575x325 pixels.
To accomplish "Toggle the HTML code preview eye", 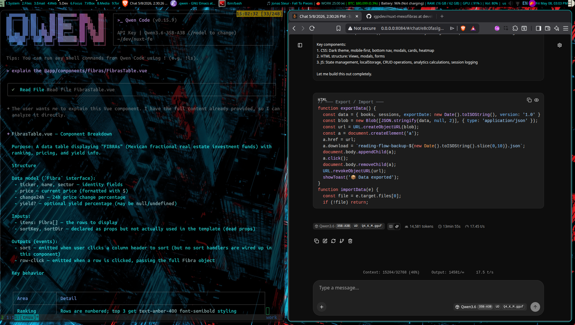I will pyautogui.click(x=536, y=100).
